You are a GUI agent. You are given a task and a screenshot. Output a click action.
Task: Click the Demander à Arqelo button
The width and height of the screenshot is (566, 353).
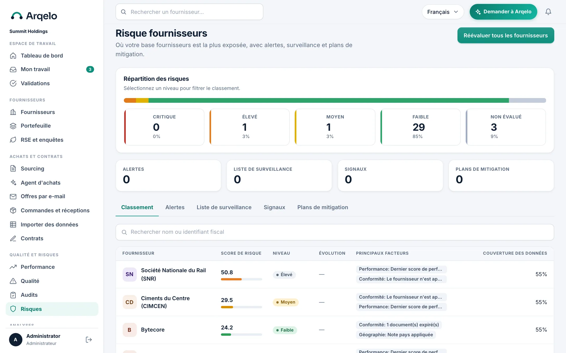tap(503, 12)
